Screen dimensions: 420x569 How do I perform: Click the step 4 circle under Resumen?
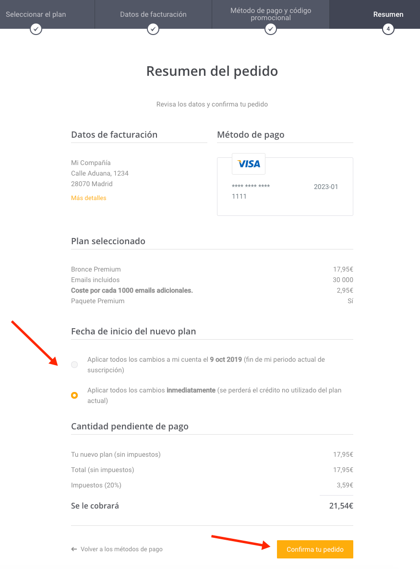coord(388,29)
